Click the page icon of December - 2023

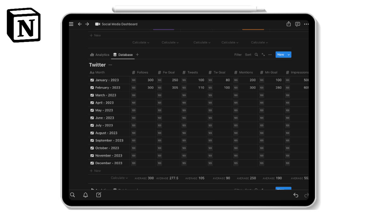pyautogui.click(x=92, y=163)
